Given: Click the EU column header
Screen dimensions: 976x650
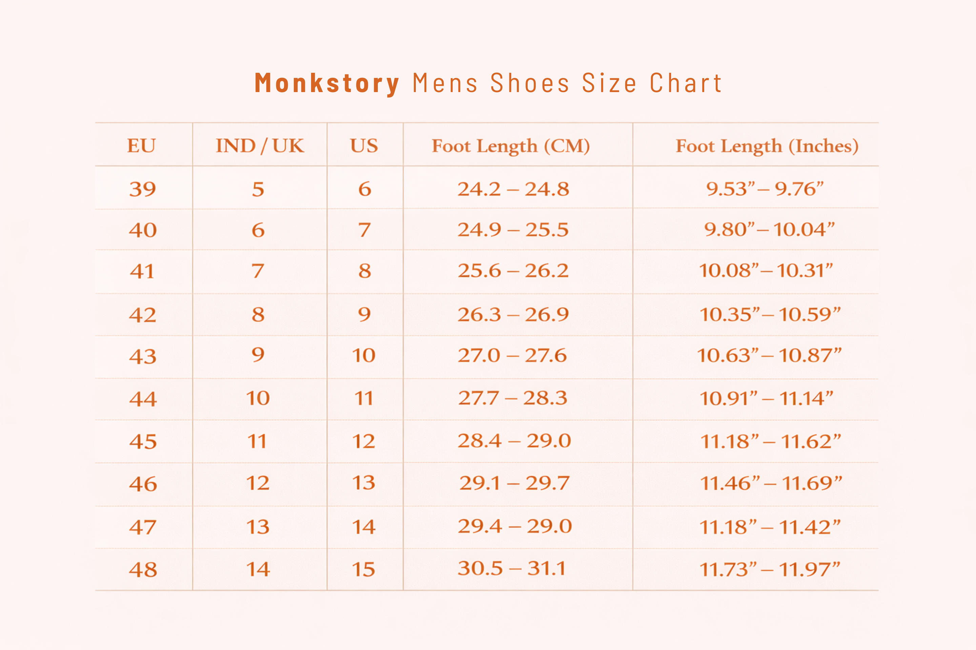Looking at the screenshot, I should 142,146.
